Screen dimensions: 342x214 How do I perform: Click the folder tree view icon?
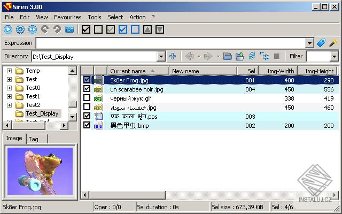click(x=264, y=56)
